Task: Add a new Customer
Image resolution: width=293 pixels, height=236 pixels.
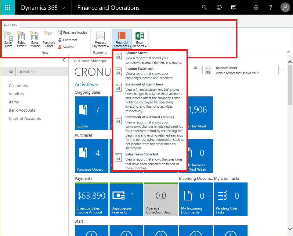Action: (x=67, y=40)
